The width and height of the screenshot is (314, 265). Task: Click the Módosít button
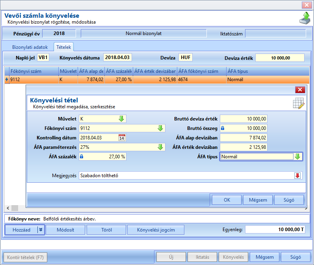(x=65, y=230)
